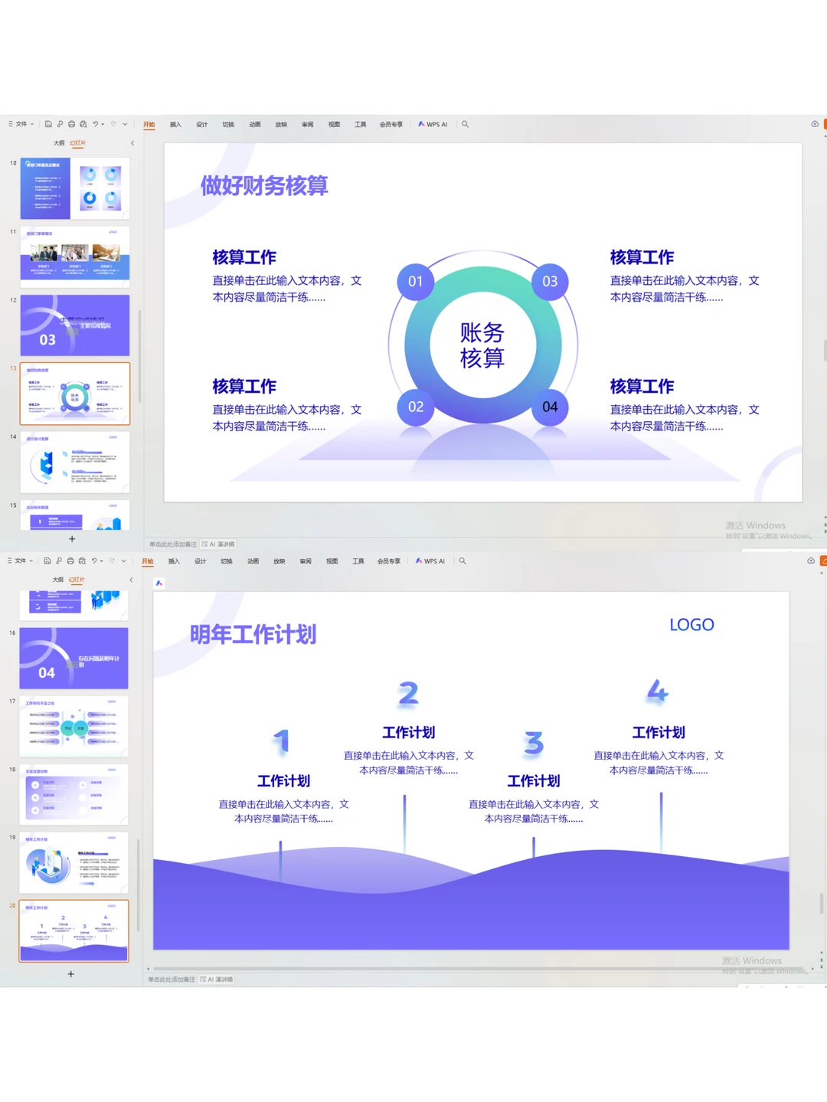This screenshot has height=1102, width=827.
Task: Open quick access toolbar customize chevron
Action: coord(124,124)
